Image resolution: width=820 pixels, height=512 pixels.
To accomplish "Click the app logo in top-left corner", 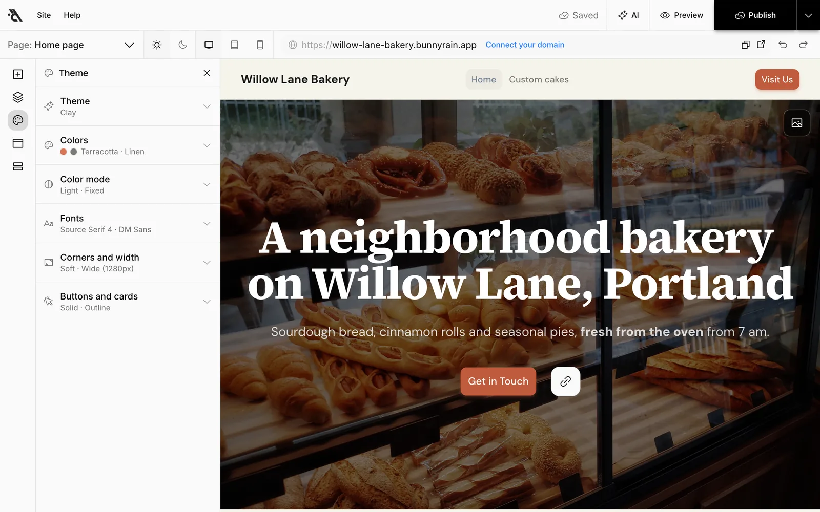I will point(15,15).
